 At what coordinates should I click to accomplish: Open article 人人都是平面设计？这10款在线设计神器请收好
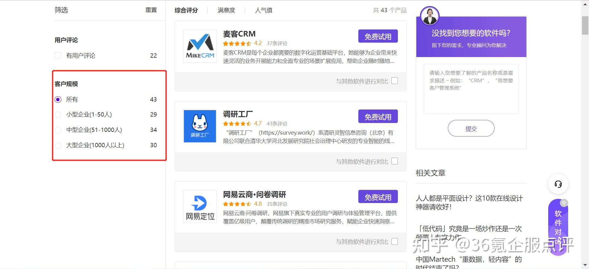pyautogui.click(x=469, y=202)
